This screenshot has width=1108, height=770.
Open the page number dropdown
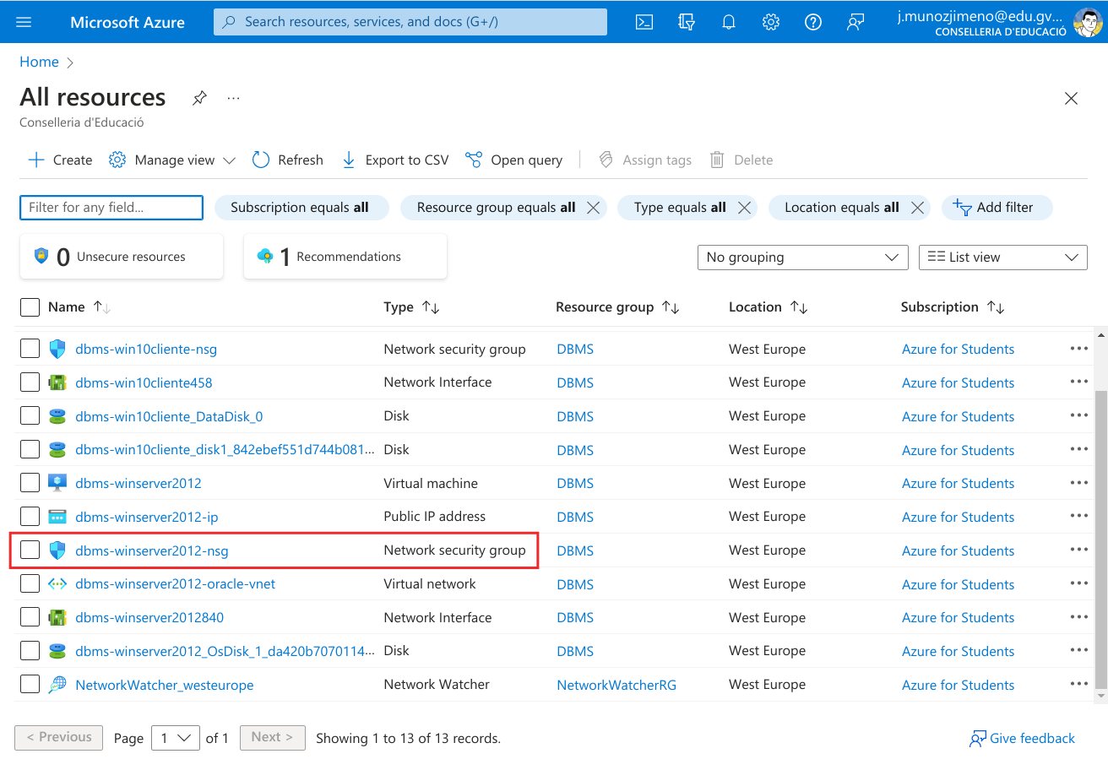pos(176,738)
